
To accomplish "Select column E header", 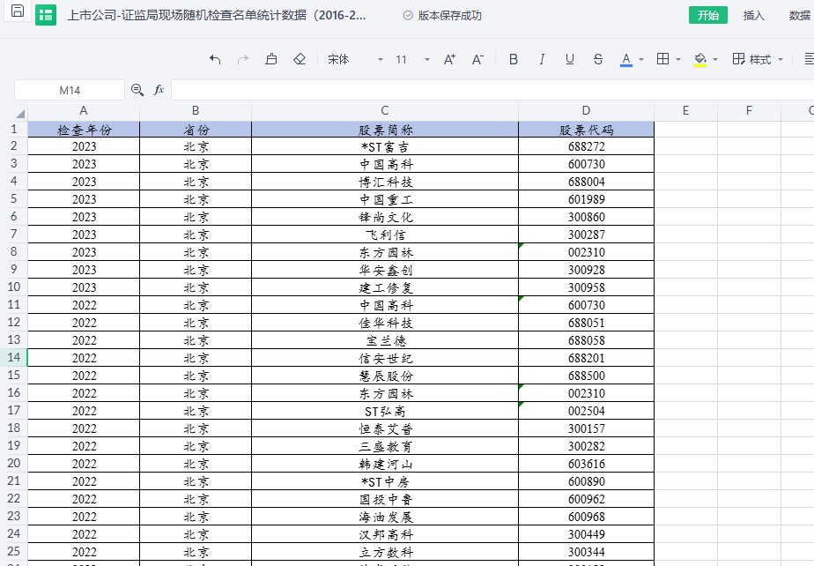I will 685,110.
